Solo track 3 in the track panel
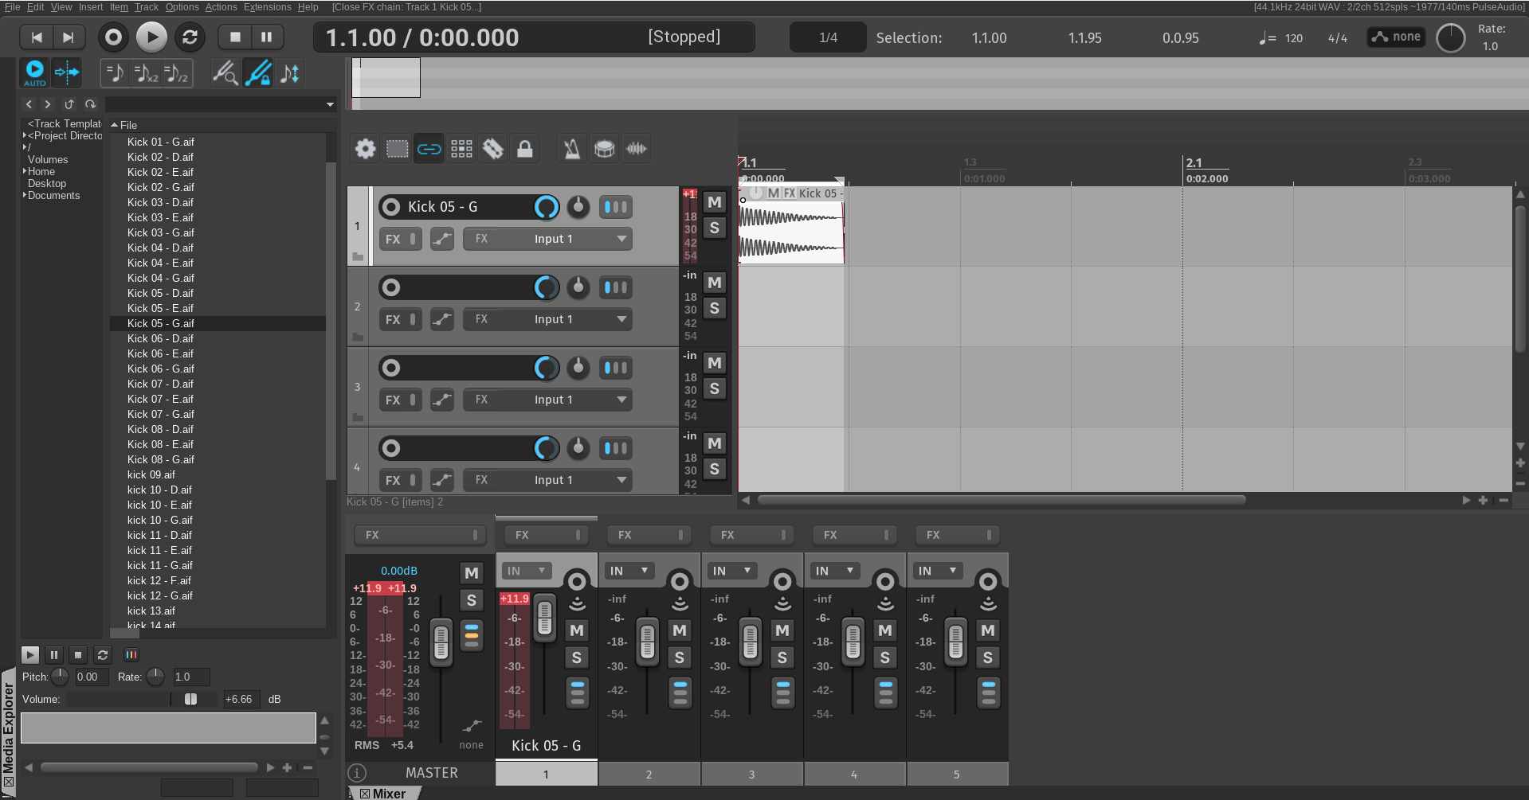 714,388
